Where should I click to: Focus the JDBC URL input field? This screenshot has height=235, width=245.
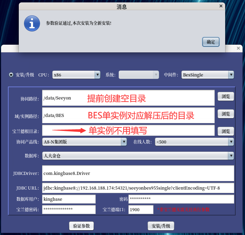tap(138, 188)
